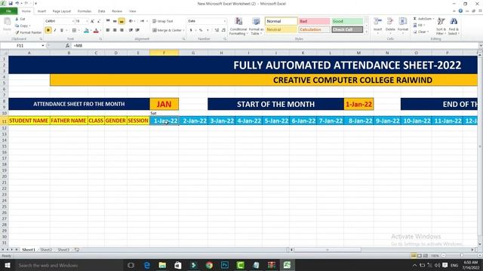This screenshot has width=483, height=271.
Task: Toggle Align Text Left
Action: [x=108, y=30]
